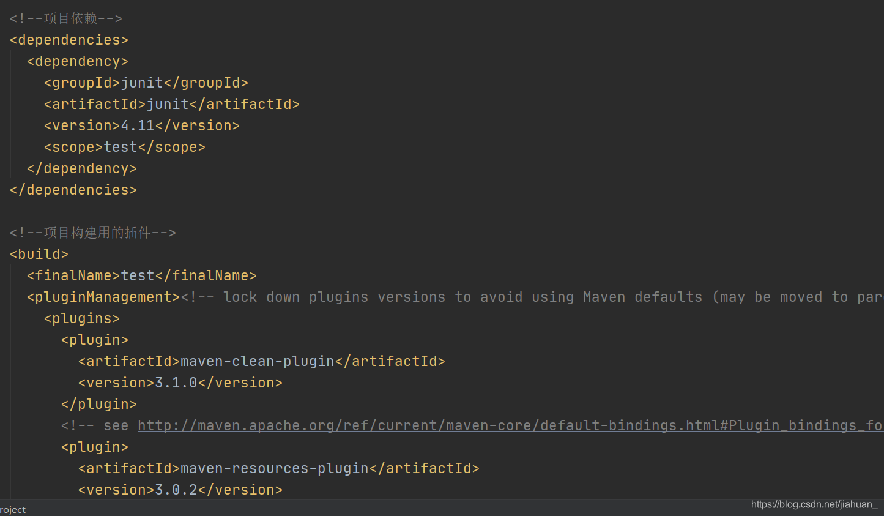This screenshot has width=884, height=516.
Task: Click the closing </dependency> tag
Action: (82, 168)
